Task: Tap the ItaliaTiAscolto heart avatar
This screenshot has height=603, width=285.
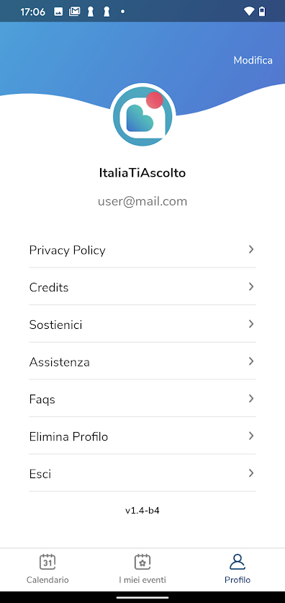Action: pos(142,117)
